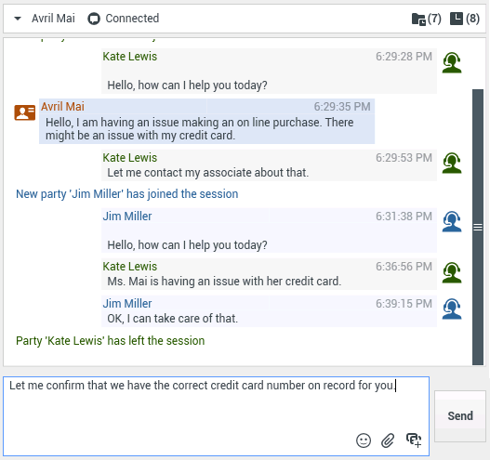Click the Connected chat status icon
The image size is (490, 460).
(94, 19)
